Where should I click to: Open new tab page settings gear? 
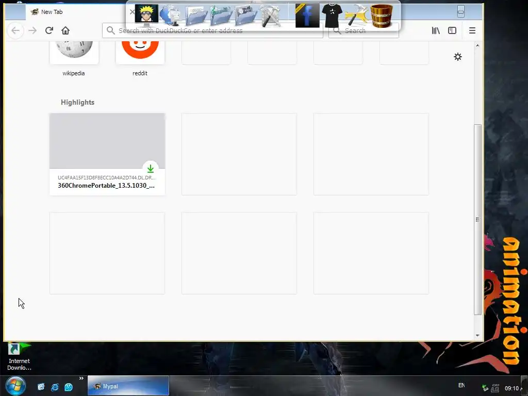458,57
